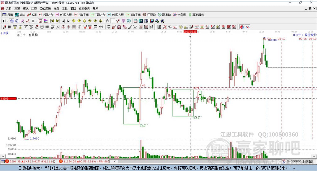Toggle the highlighted 叙 icon in toolbar

click(40, 21)
